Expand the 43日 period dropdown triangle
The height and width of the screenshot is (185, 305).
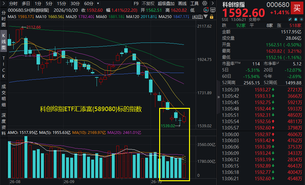pos(206,17)
